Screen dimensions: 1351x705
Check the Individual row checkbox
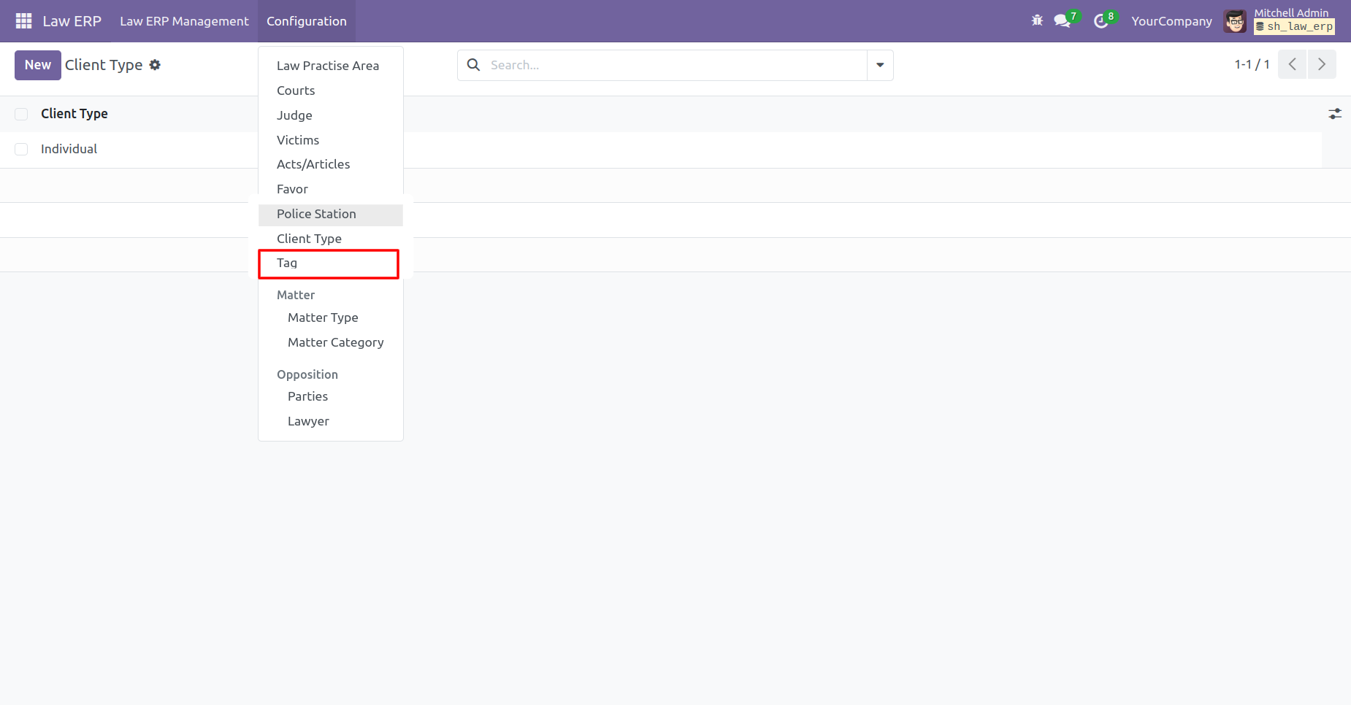coord(21,149)
